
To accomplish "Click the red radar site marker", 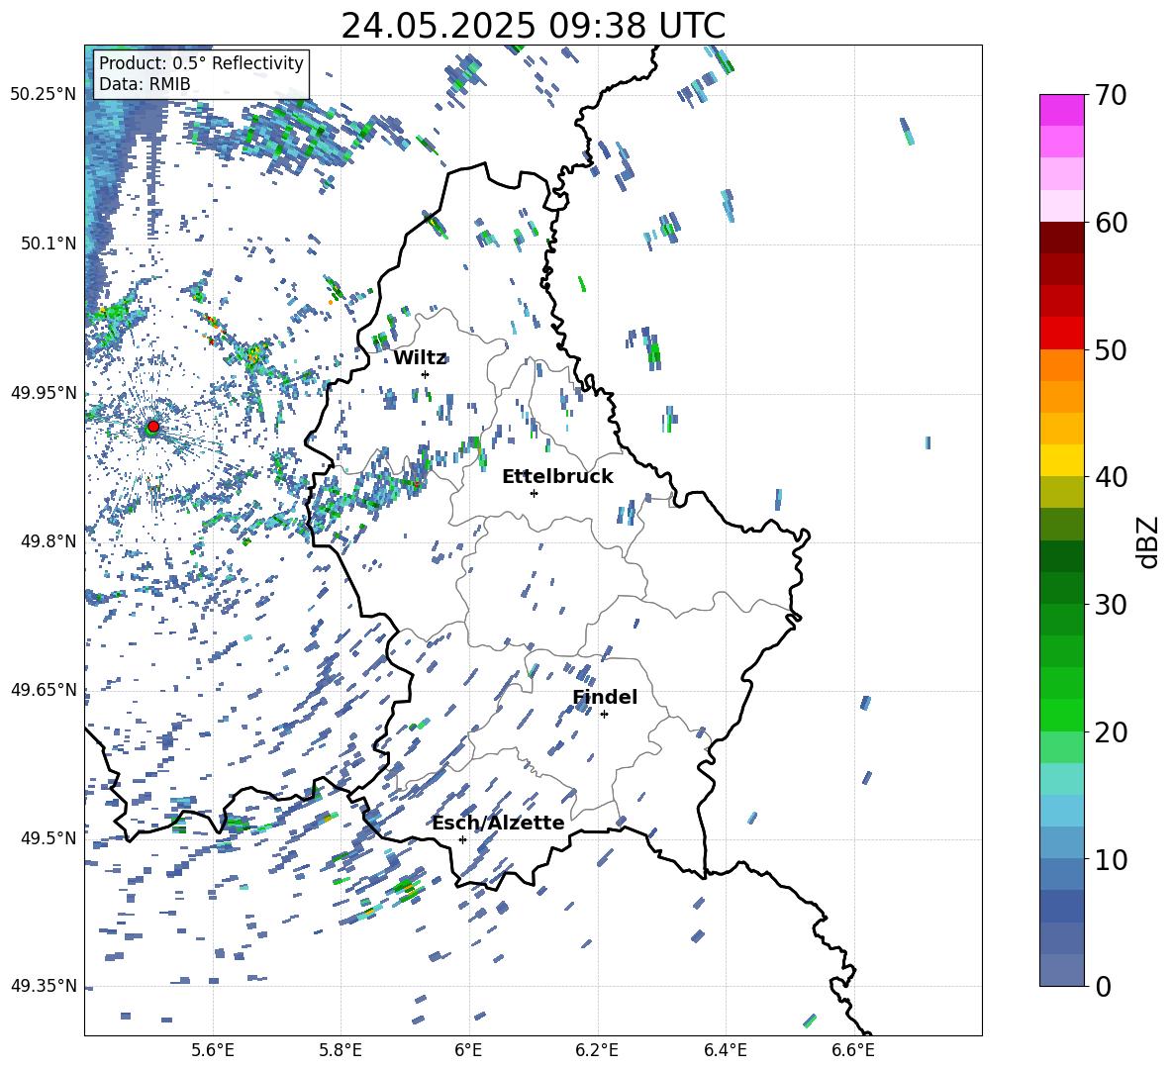I will pos(153,426).
